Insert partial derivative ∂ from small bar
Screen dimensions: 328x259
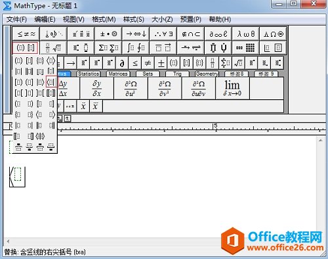tap(122, 63)
